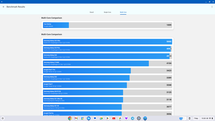Open quick settings via the clock area

(207, 118)
